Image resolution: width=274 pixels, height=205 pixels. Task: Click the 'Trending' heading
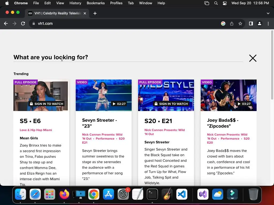[21, 74]
